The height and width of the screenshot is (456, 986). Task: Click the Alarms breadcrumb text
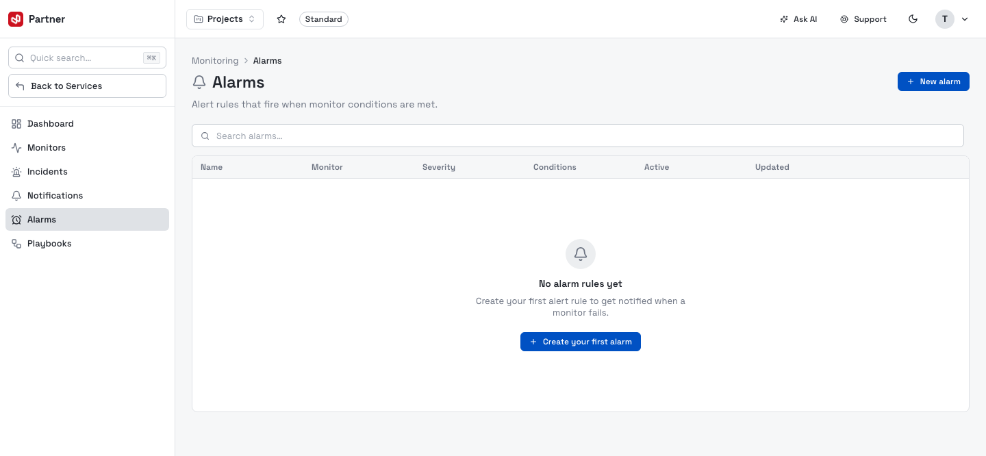268,61
